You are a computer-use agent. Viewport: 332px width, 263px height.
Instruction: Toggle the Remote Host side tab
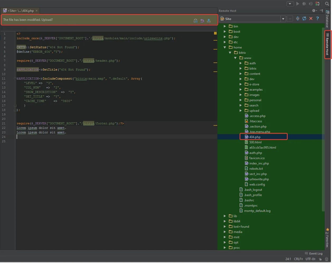(328, 44)
